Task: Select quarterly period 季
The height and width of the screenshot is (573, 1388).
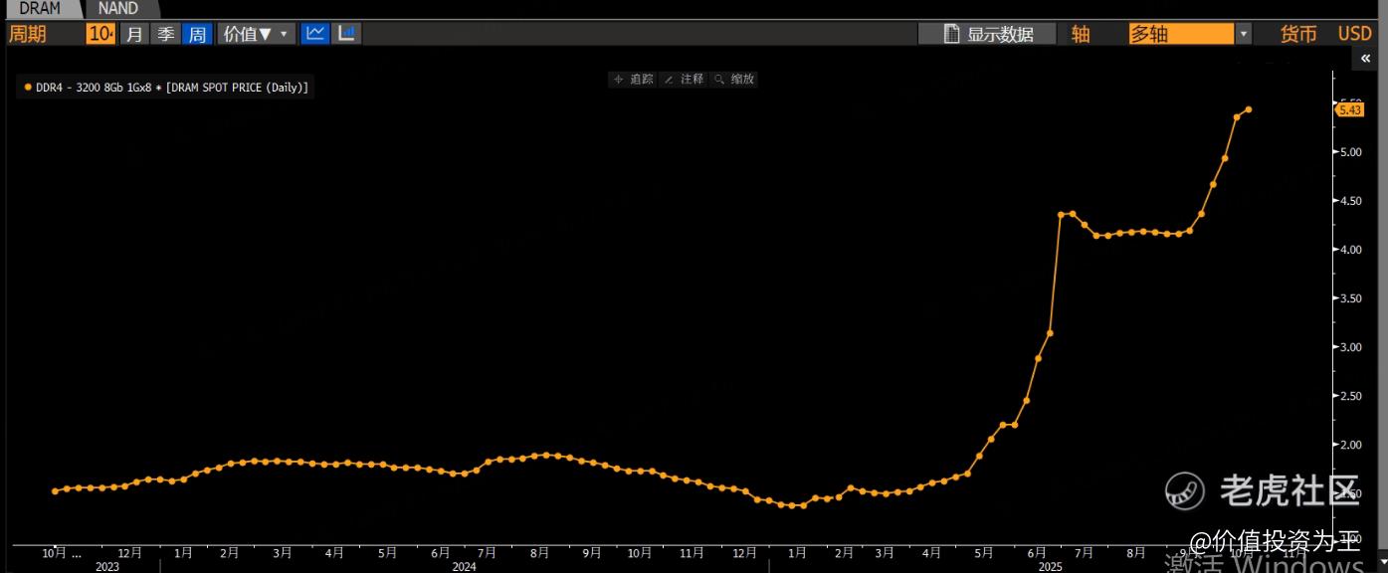Action: point(166,34)
